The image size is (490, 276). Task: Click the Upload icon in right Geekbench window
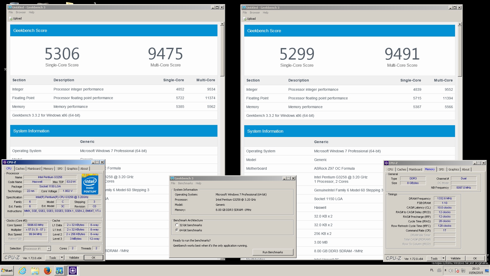coord(244,19)
